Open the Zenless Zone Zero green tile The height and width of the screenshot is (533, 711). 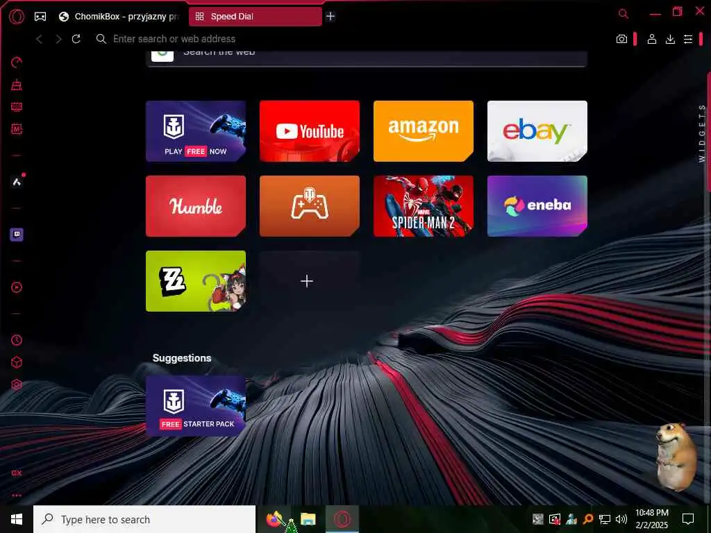click(196, 281)
